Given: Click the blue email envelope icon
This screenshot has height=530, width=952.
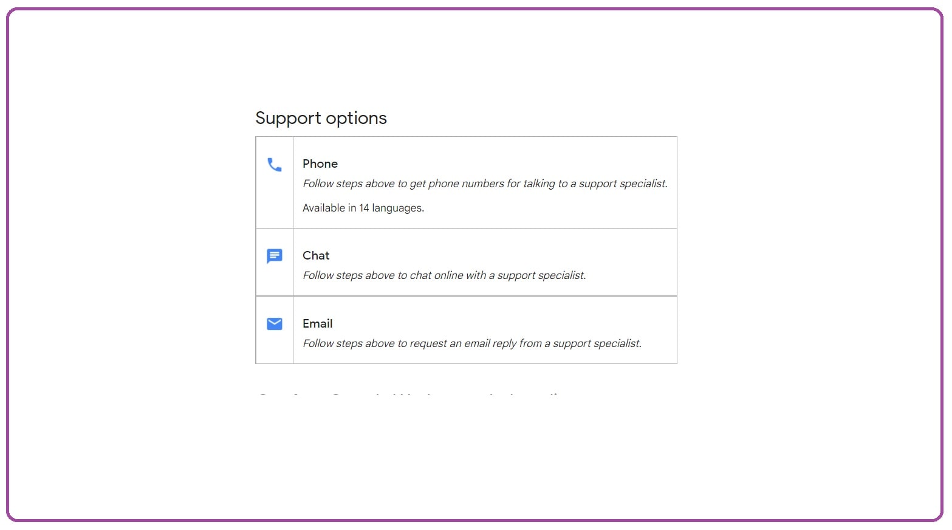Looking at the screenshot, I should click(x=275, y=323).
